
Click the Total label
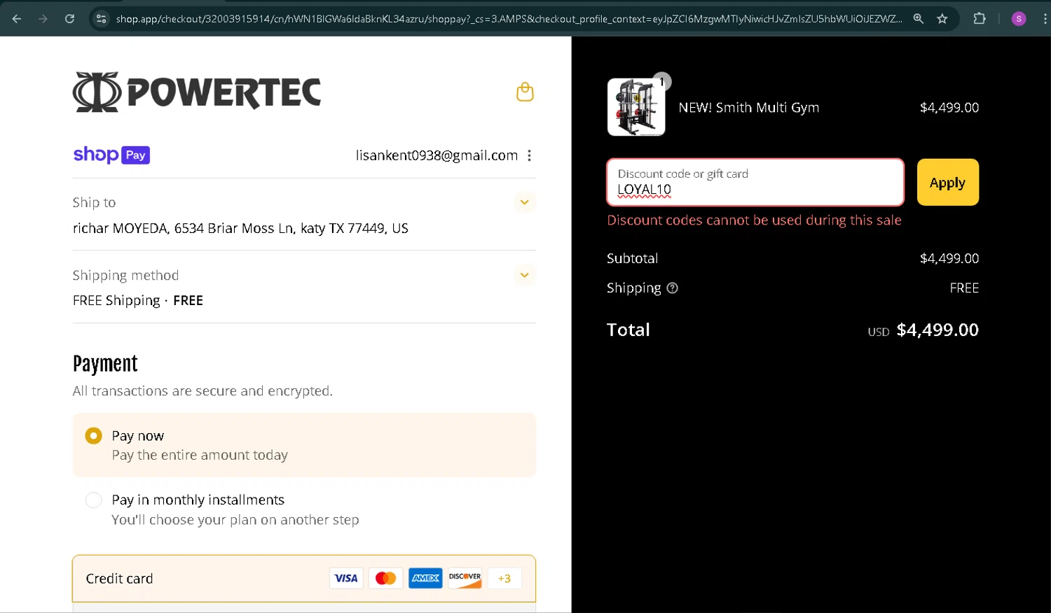pyautogui.click(x=628, y=330)
